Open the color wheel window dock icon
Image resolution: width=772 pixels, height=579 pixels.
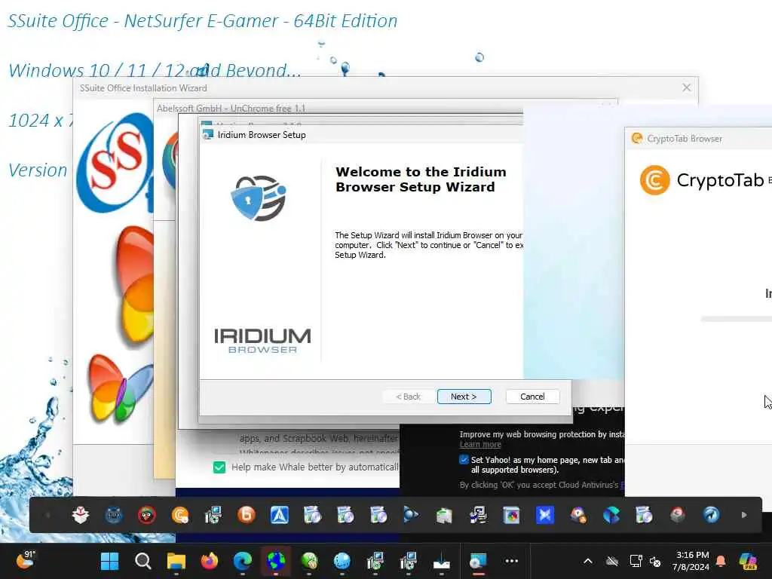[512, 515]
